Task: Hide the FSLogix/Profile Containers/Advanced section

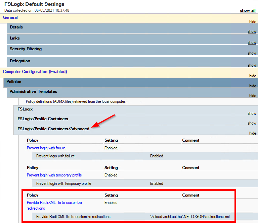Action: (x=252, y=133)
